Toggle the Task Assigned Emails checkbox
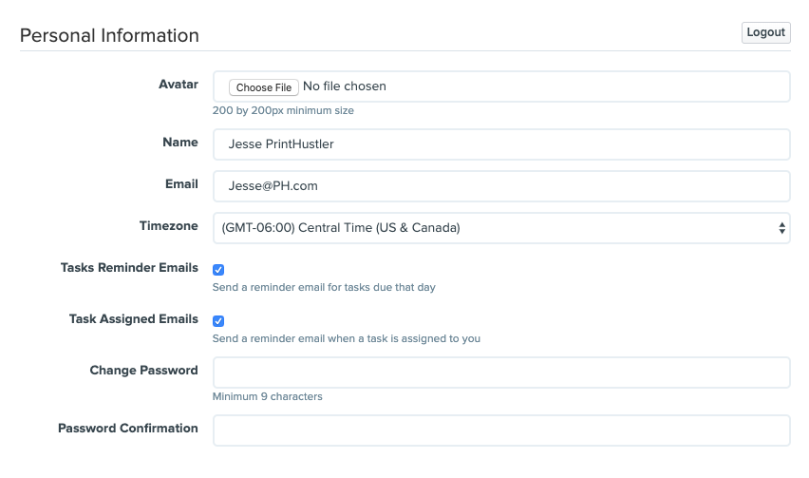Viewport: 809px width, 478px height. [x=218, y=321]
